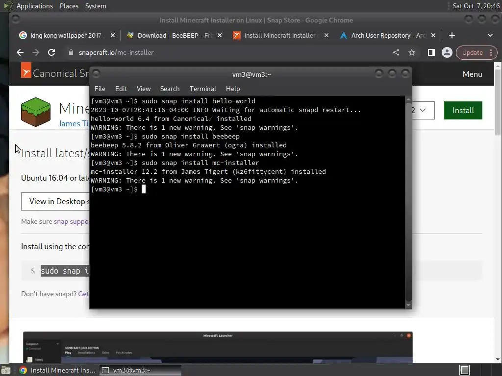This screenshot has height=376, width=502.
Task: Click View in Desktop store button
Action: (55, 201)
